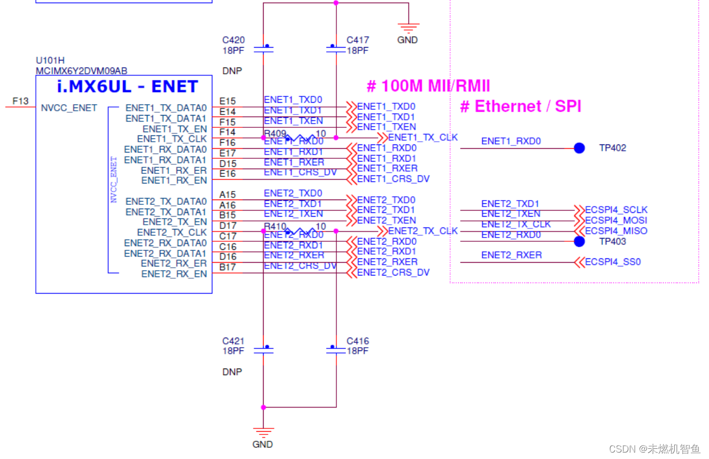Viewport: 709px width, 459px height.
Task: Click the C421 capacitor symbol
Action: tap(263, 350)
